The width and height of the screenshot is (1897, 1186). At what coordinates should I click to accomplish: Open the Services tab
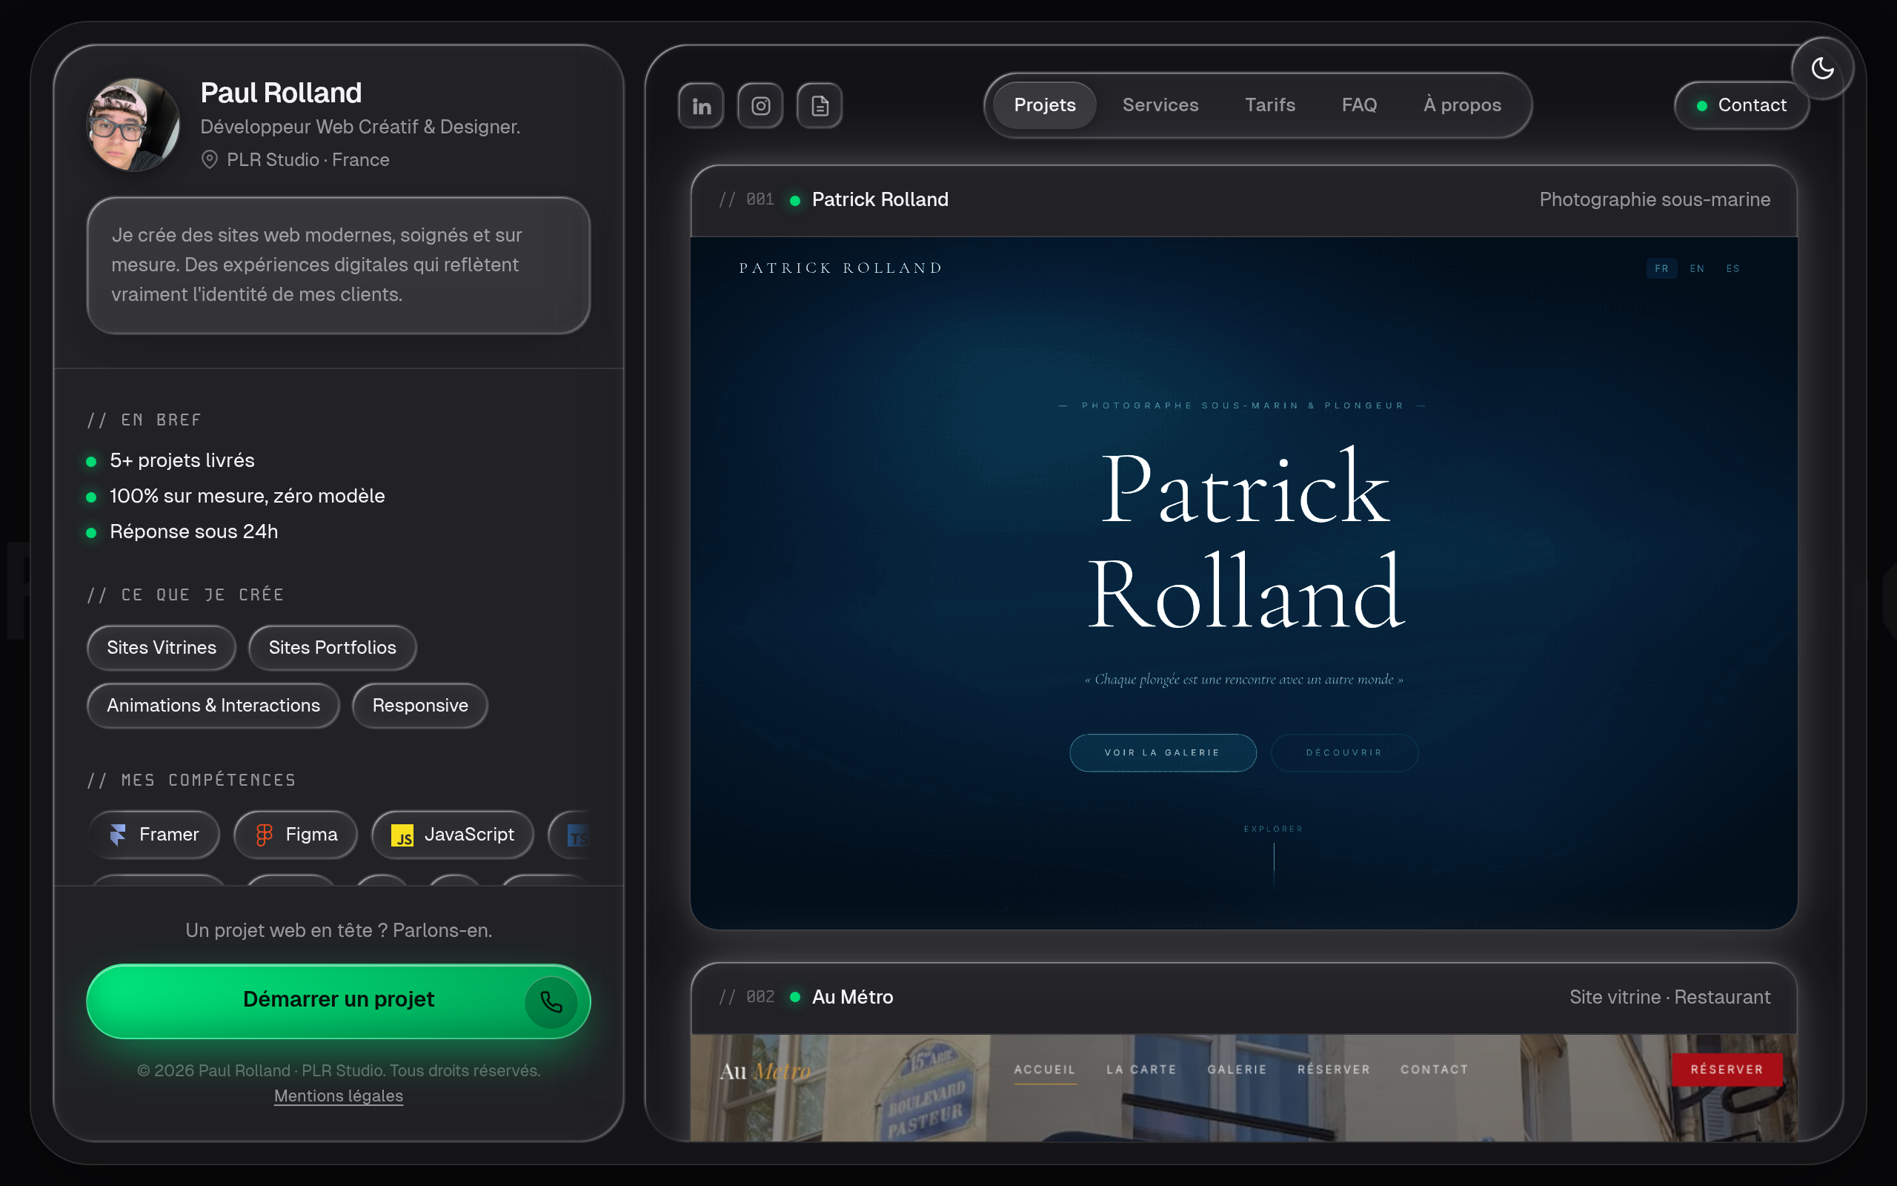click(x=1160, y=105)
